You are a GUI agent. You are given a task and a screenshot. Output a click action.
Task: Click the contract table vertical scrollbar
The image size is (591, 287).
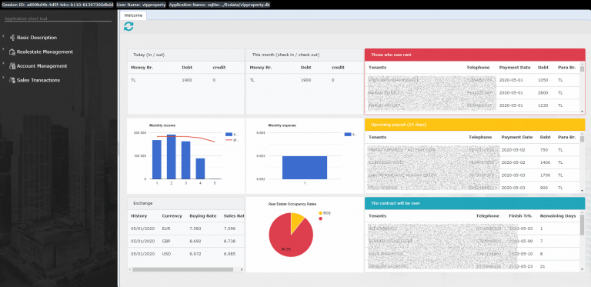[582, 225]
